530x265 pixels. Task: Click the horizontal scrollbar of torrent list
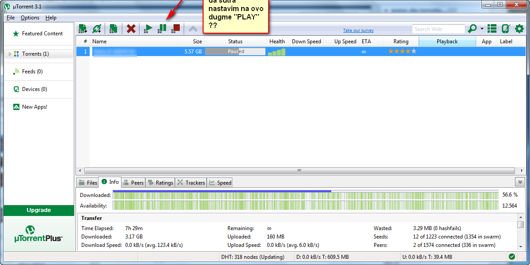(299, 170)
